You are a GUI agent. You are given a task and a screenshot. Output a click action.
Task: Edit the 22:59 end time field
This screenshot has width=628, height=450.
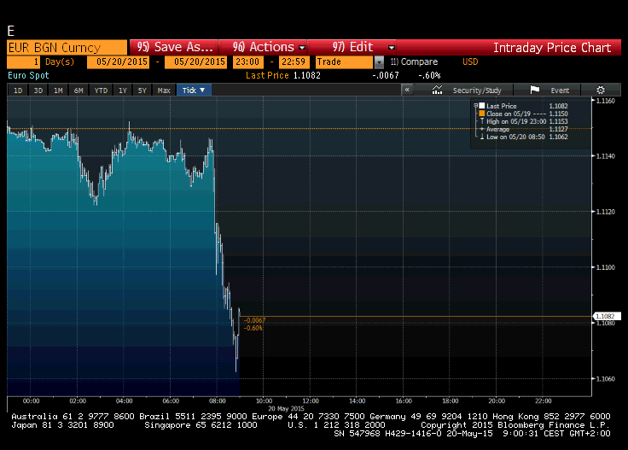[294, 62]
